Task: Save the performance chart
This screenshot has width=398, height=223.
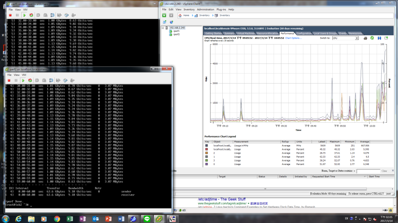Action: click(x=379, y=38)
